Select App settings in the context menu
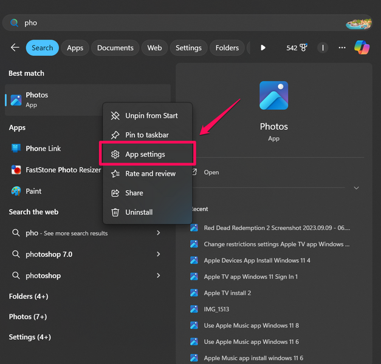This screenshot has width=381, height=364. [x=146, y=154]
